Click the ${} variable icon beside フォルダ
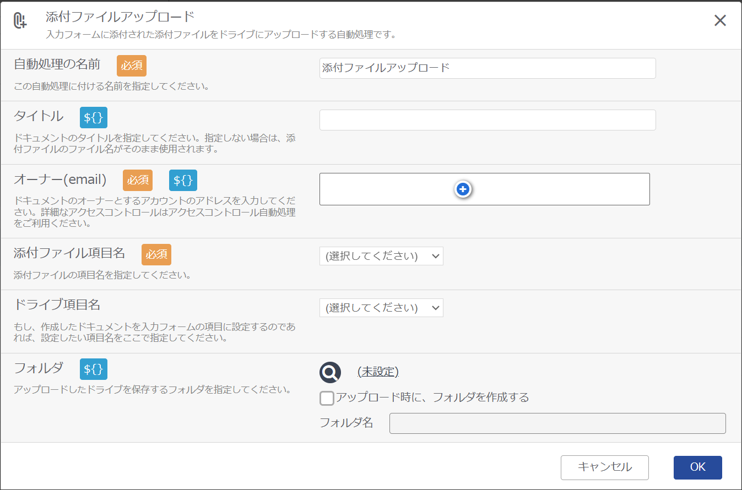This screenshot has height=490, width=742. pos(93,369)
